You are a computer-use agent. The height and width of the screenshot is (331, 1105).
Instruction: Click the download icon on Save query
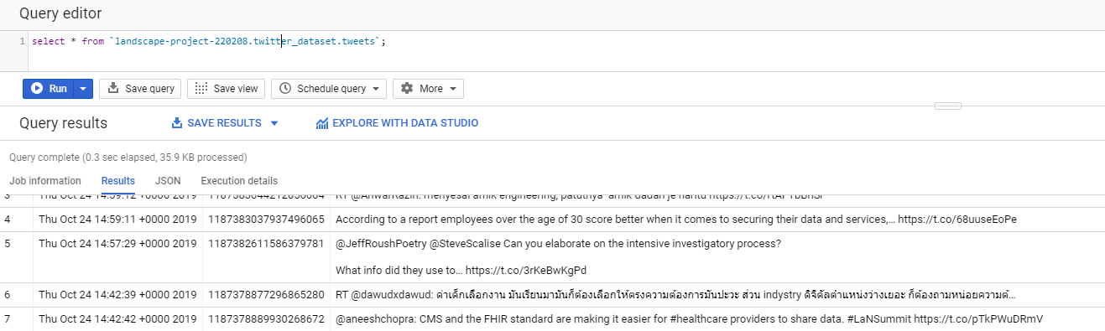click(x=112, y=88)
